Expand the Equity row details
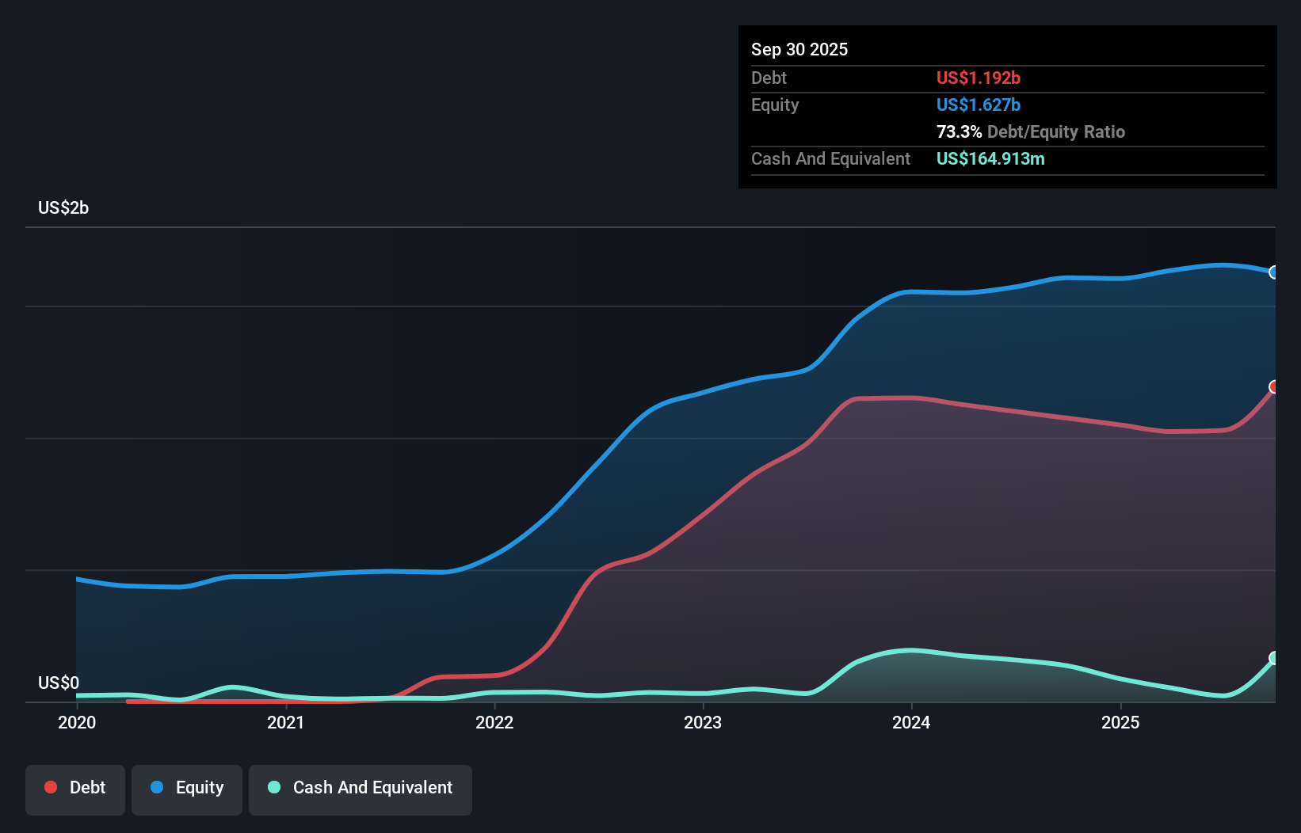 (774, 105)
